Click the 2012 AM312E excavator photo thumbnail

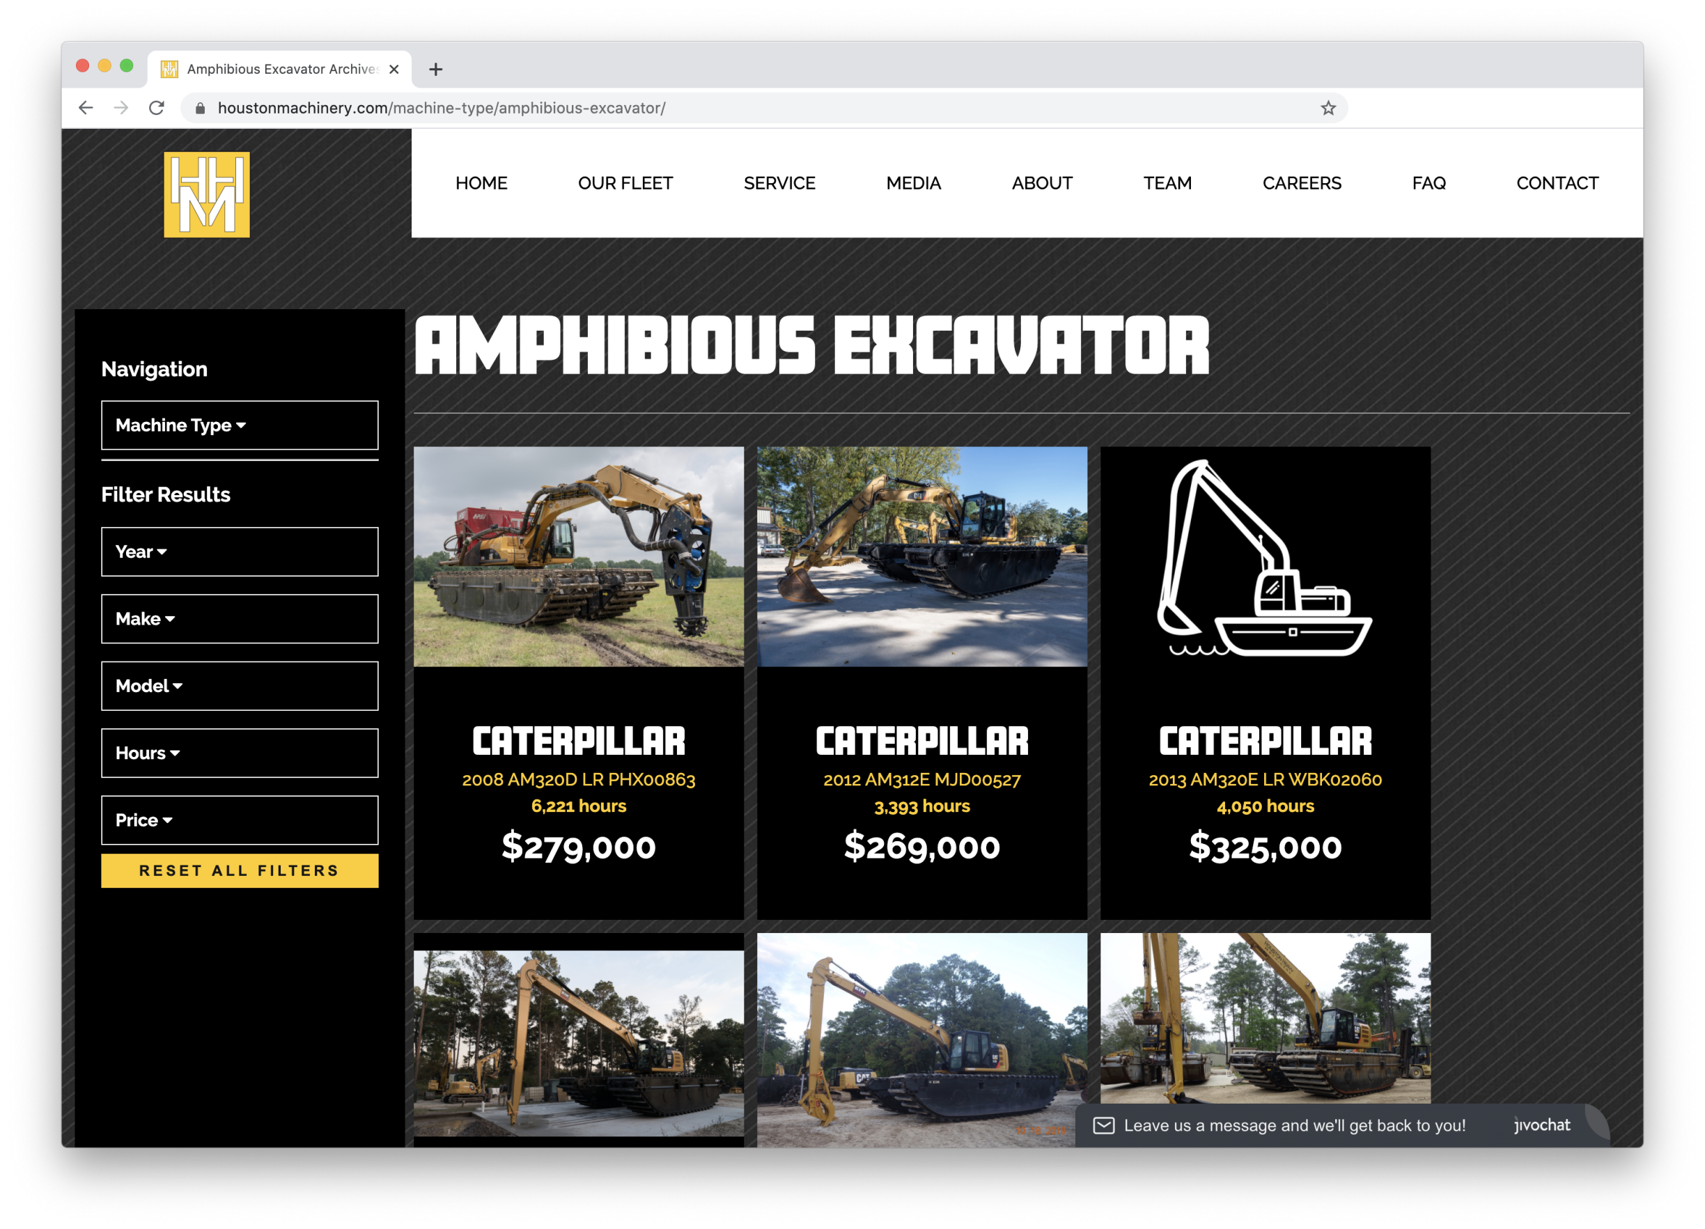pyautogui.click(x=921, y=558)
